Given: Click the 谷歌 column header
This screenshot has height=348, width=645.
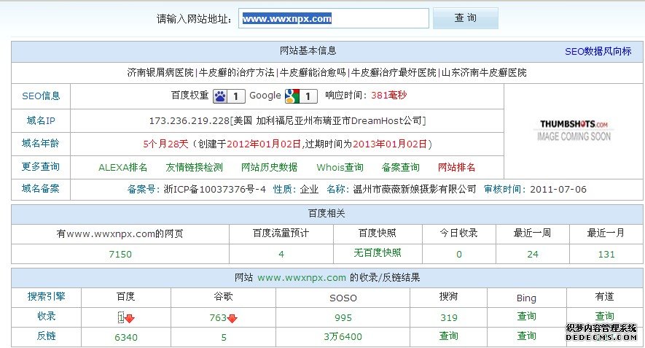Looking at the screenshot, I should point(223,296).
